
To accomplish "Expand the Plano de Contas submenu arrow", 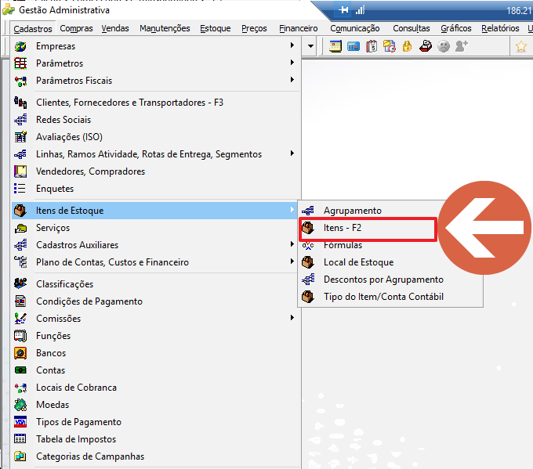I will click(292, 262).
